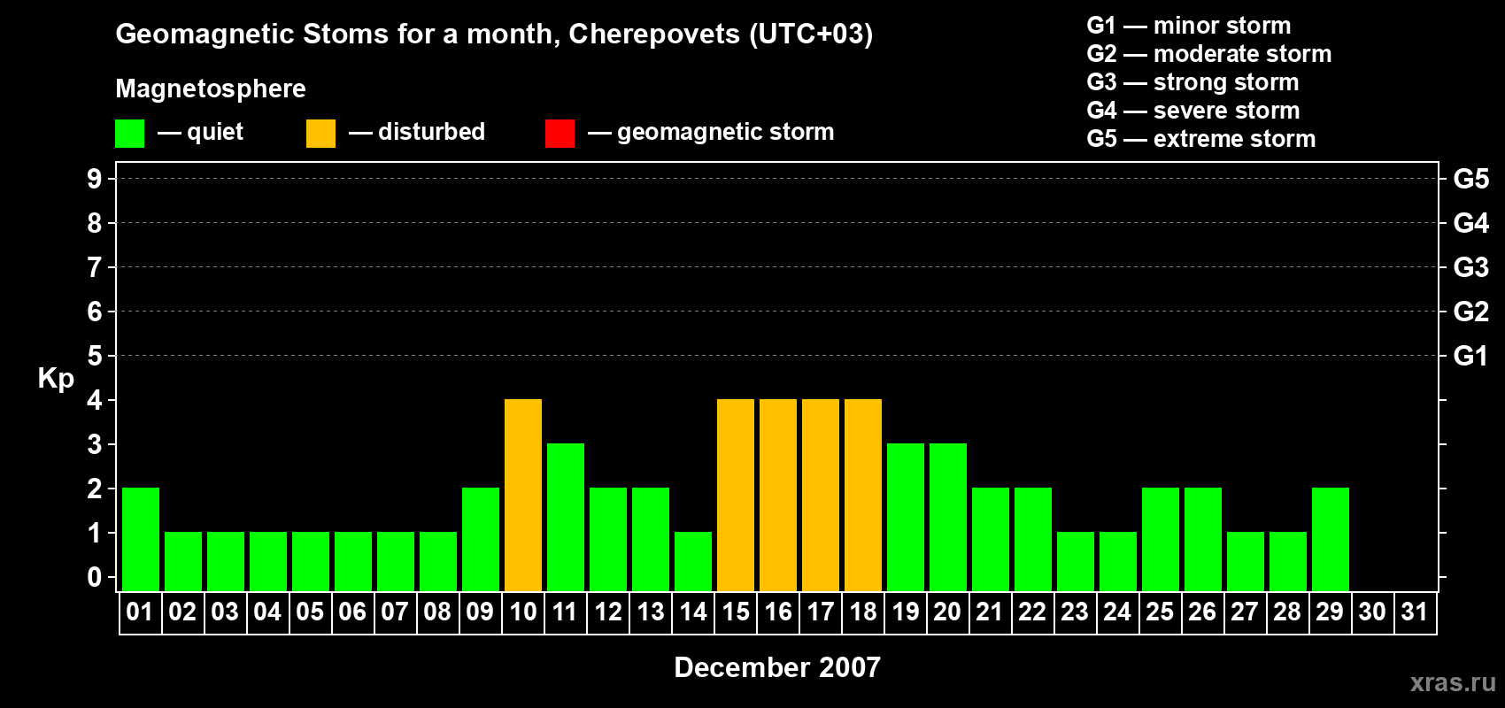Click the chart title mentioning Cherepovets
The width and height of the screenshot is (1505, 708).
494,34
